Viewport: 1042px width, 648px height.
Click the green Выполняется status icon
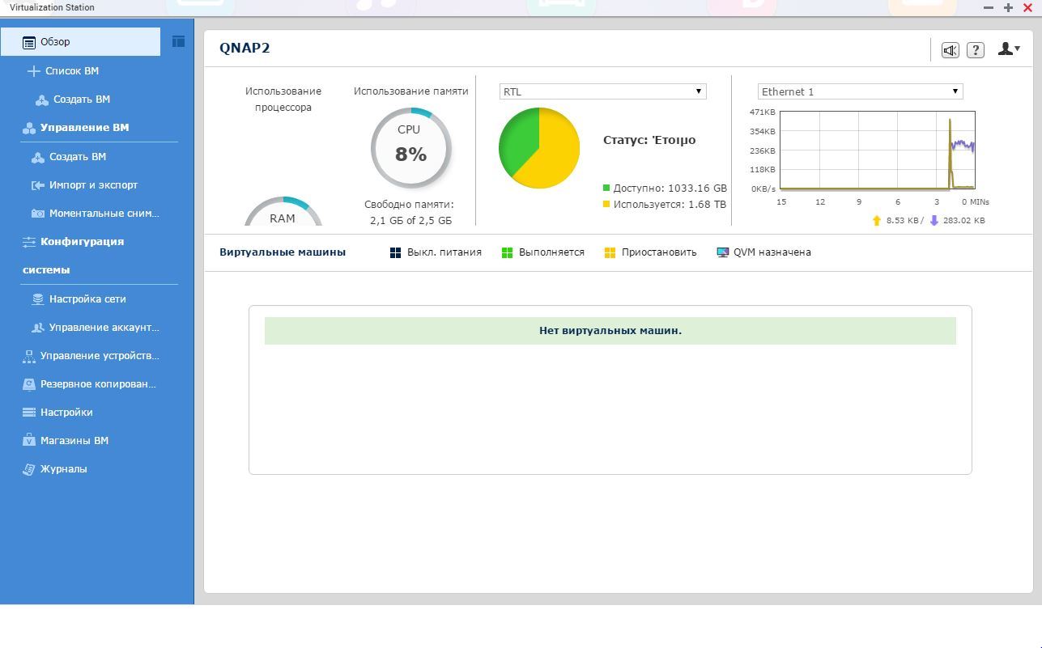(x=507, y=252)
